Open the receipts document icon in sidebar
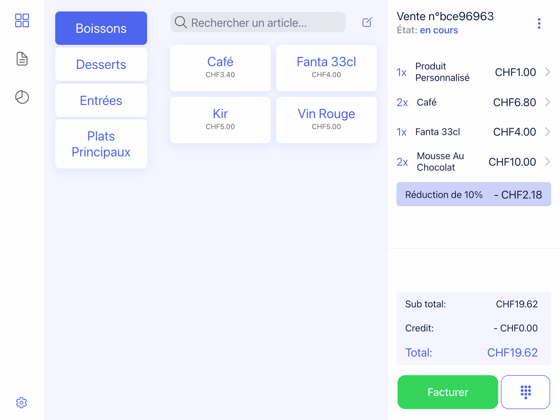 (x=22, y=59)
